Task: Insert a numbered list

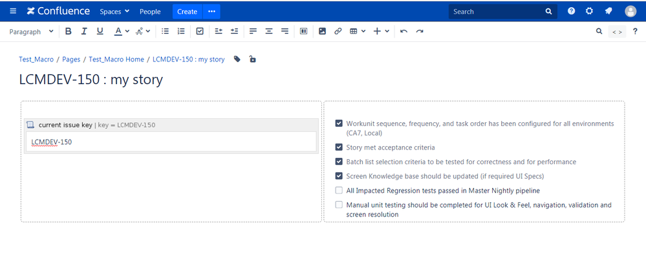Action: tap(181, 31)
